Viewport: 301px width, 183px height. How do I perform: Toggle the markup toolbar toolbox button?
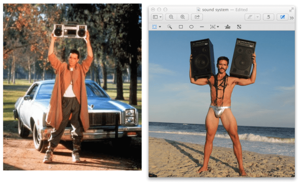click(x=282, y=17)
